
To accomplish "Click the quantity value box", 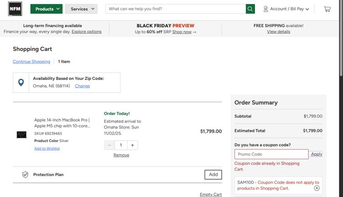I will point(121,145).
